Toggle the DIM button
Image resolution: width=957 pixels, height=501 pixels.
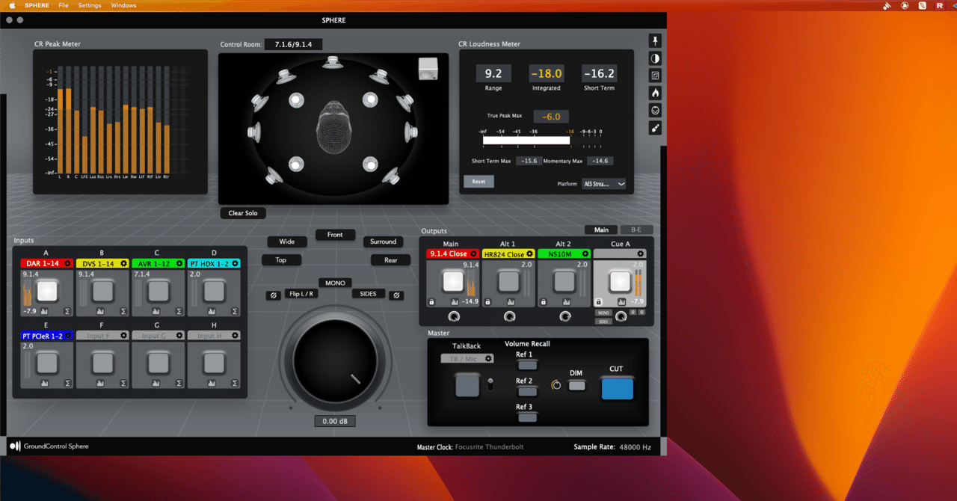point(576,386)
